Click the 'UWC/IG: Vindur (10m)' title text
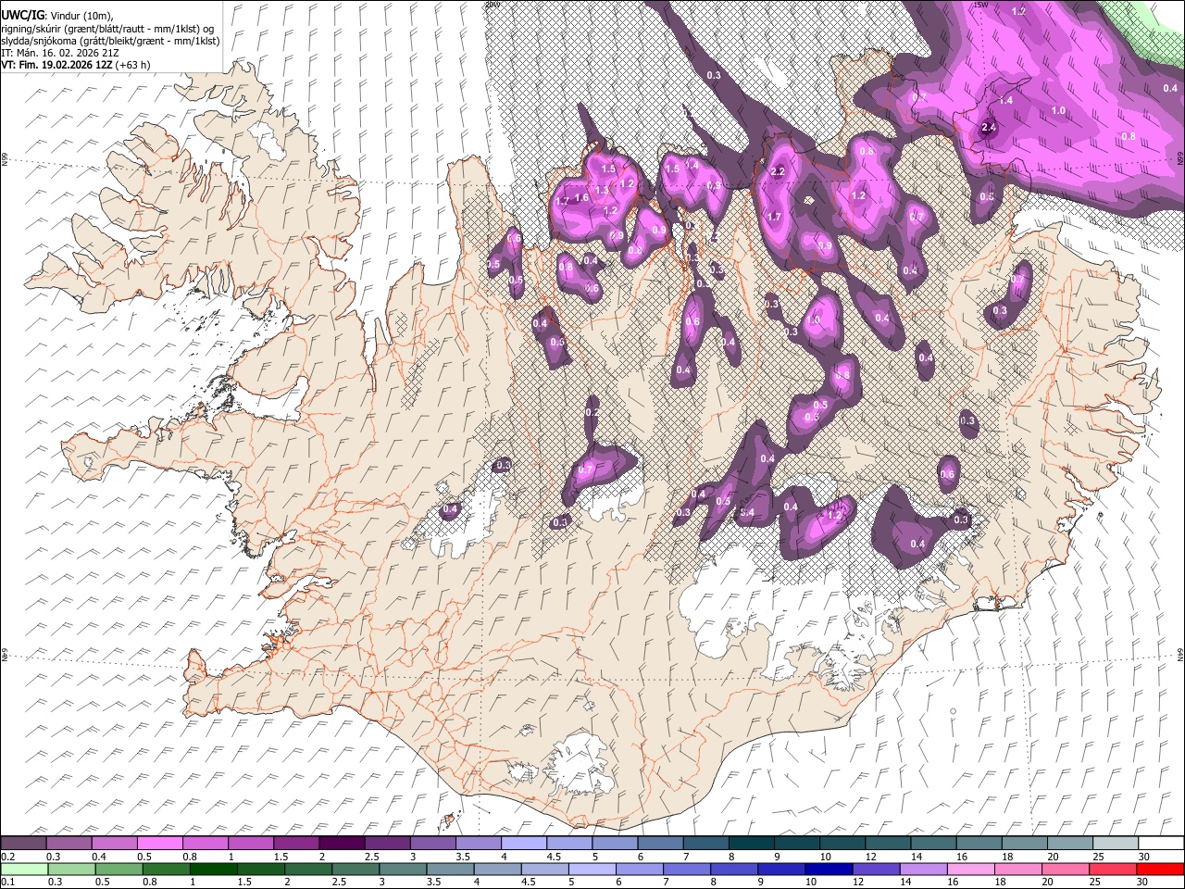Viewport: 1185px width, 889px height. coord(57,15)
